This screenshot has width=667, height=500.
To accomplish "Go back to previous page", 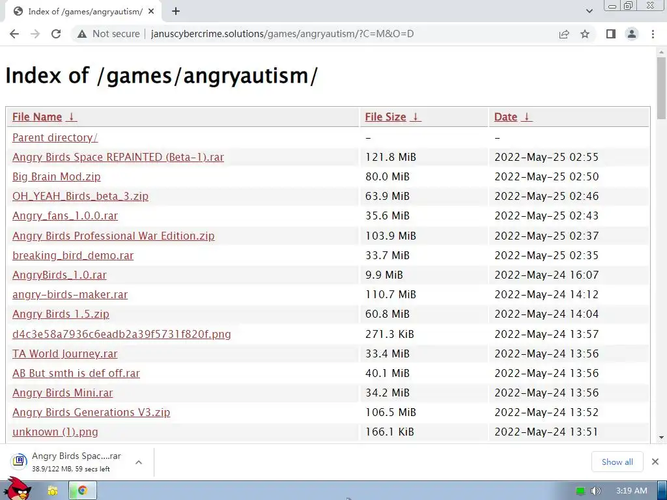I will [14, 34].
